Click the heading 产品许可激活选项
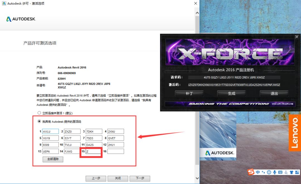 point(40,43)
